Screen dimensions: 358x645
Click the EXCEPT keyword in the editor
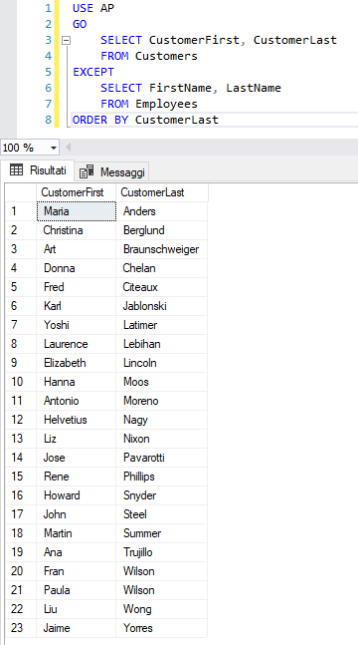(93, 72)
